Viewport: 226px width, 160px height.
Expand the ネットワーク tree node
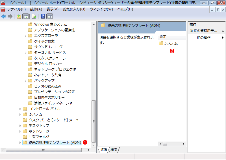pyautogui.click(x=20, y=131)
